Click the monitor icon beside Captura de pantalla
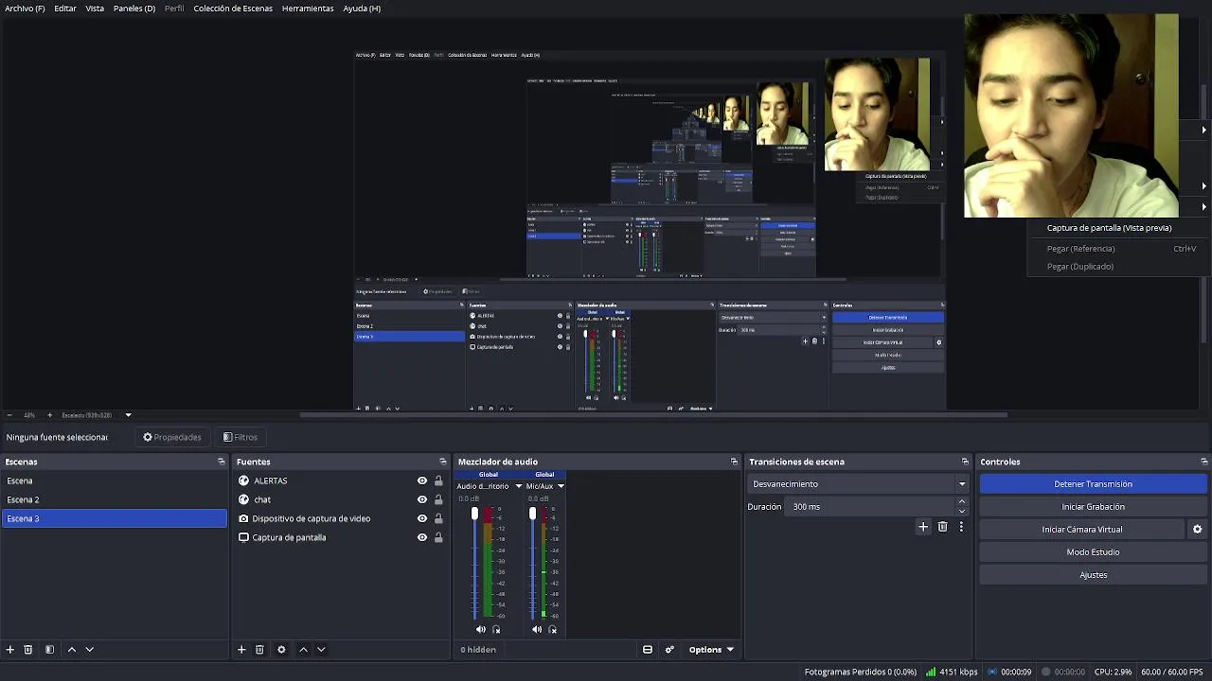 (x=243, y=537)
